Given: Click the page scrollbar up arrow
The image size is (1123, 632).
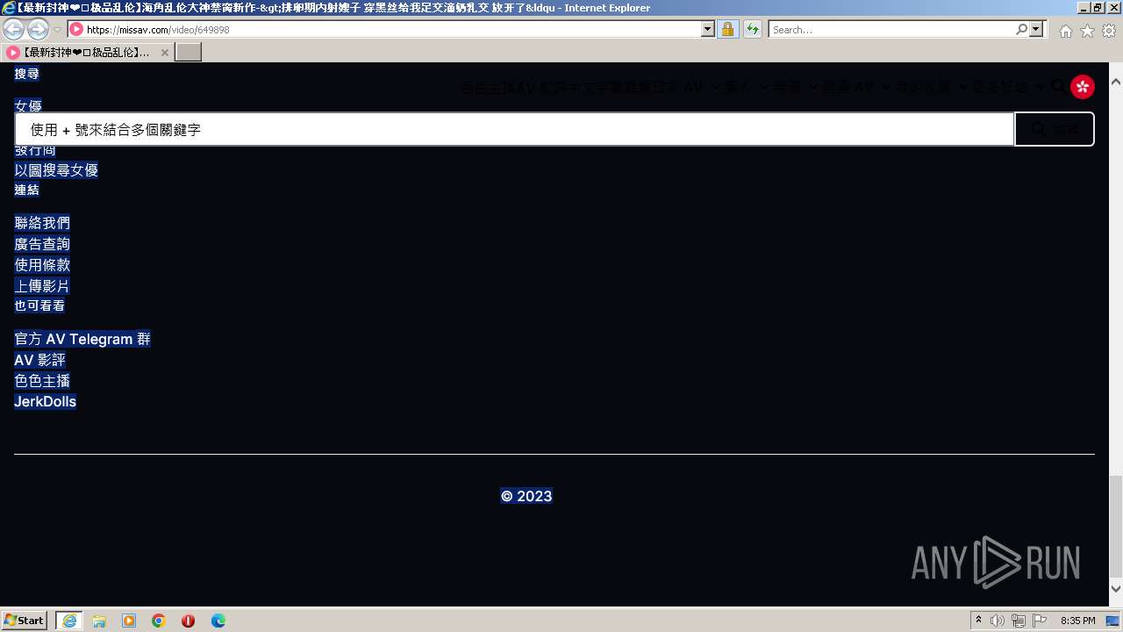Looking at the screenshot, I should (x=1116, y=81).
